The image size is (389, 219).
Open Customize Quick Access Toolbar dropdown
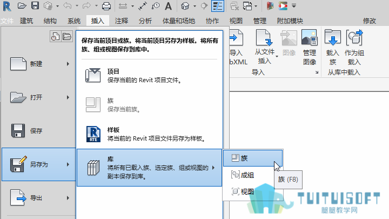coord(294,6)
